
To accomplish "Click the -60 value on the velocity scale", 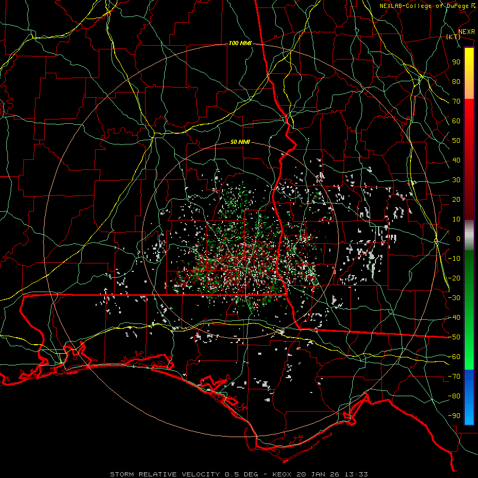I will 454,357.
